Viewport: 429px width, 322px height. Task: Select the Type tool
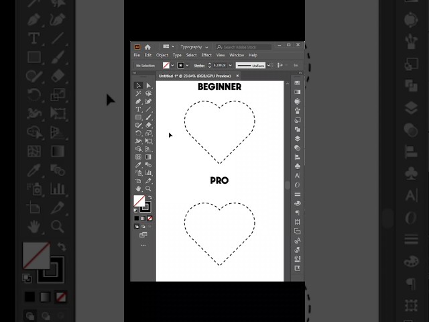139,109
